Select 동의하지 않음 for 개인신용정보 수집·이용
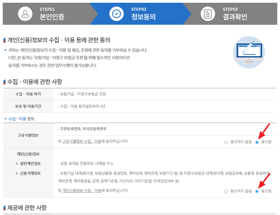Screen dimensions: 280x215 pyautogui.click(x=226, y=191)
